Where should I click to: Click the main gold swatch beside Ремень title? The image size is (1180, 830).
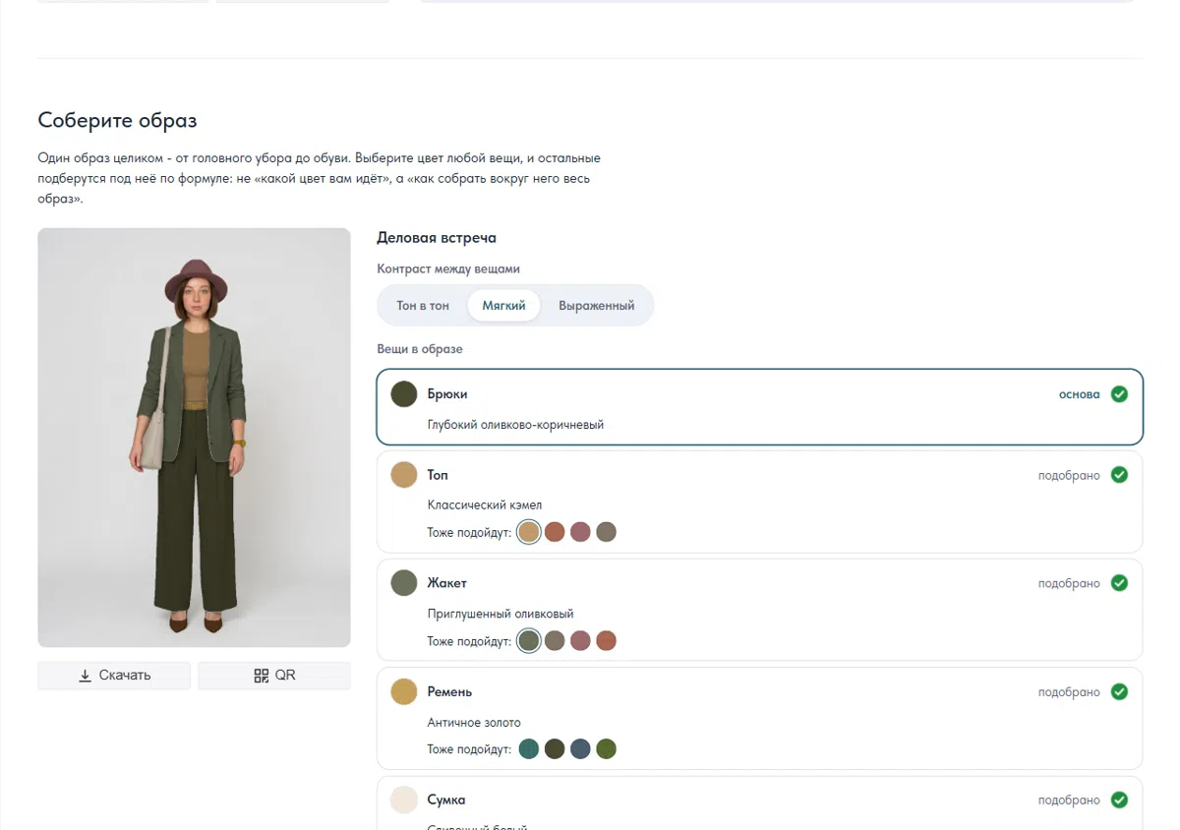click(404, 692)
